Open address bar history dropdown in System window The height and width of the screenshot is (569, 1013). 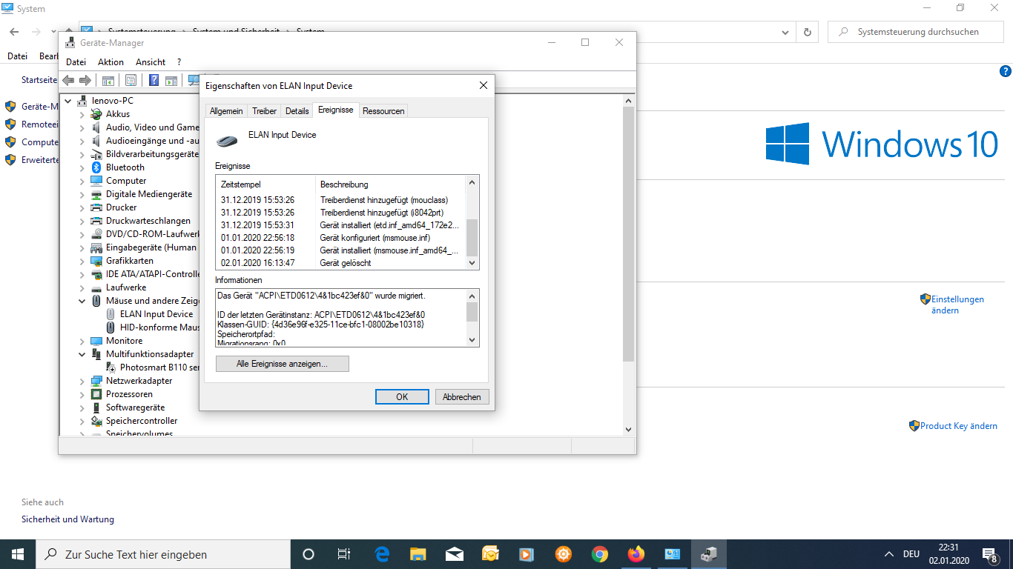coord(786,32)
